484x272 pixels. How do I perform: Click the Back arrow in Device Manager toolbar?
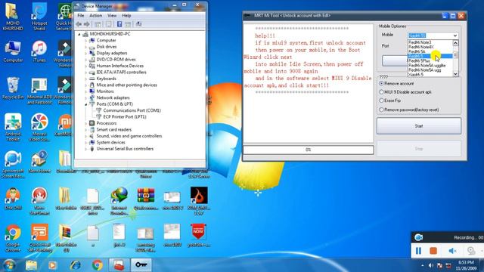click(x=79, y=24)
